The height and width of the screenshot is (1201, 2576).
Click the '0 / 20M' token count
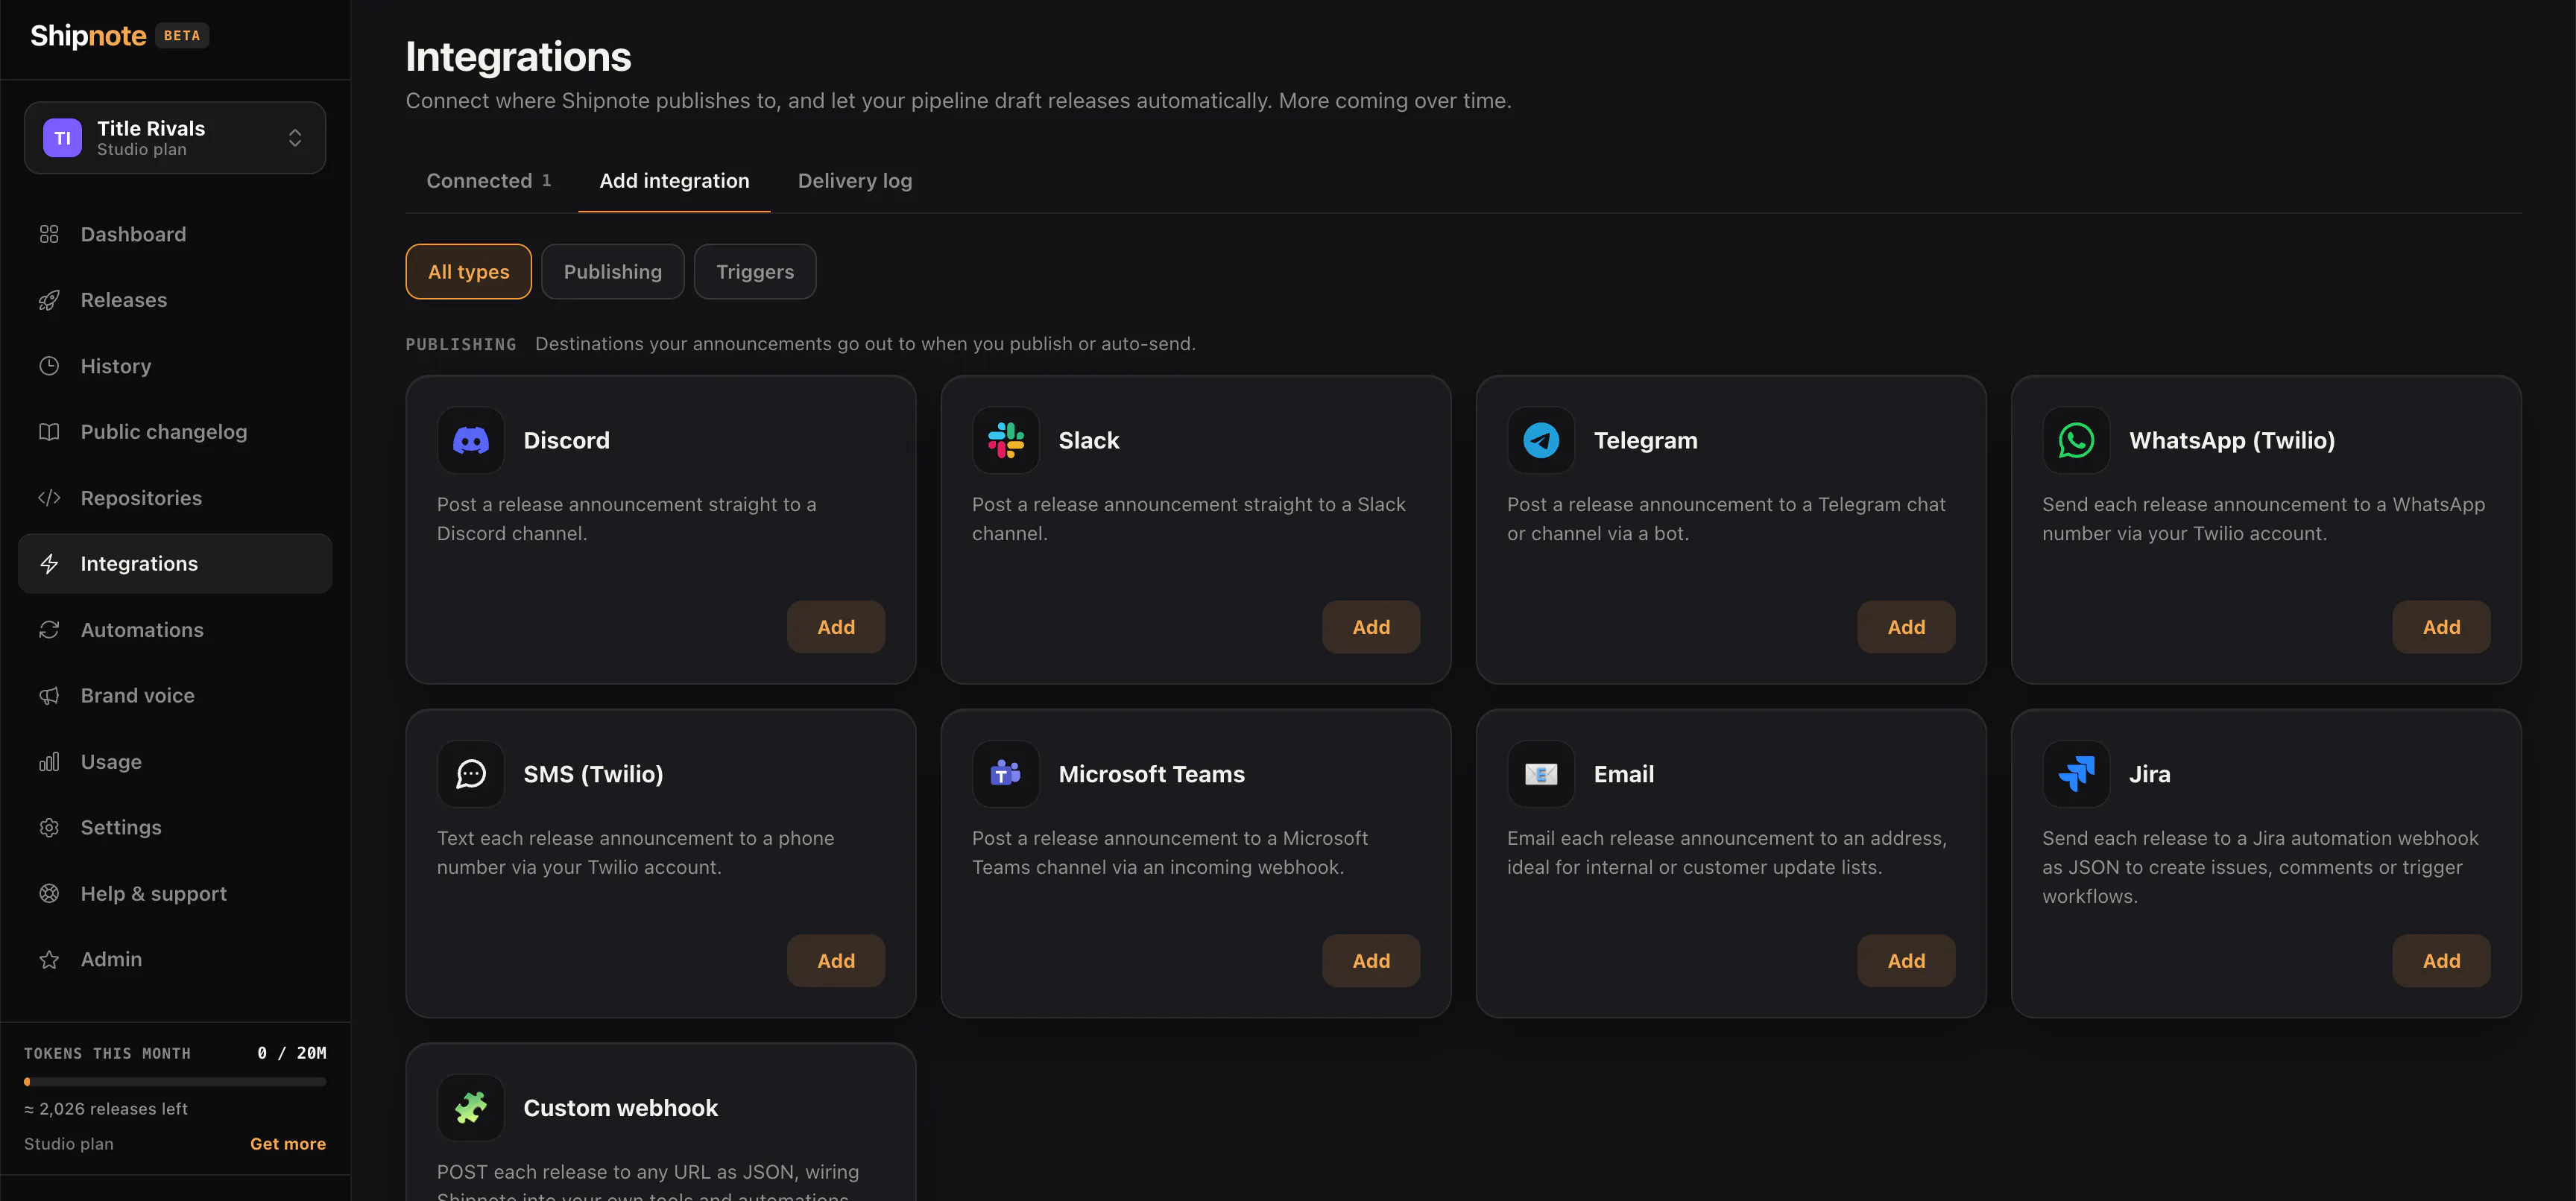292,1053
